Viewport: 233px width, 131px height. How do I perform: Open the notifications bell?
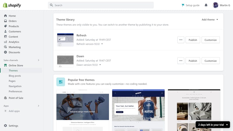(x=206, y=5)
